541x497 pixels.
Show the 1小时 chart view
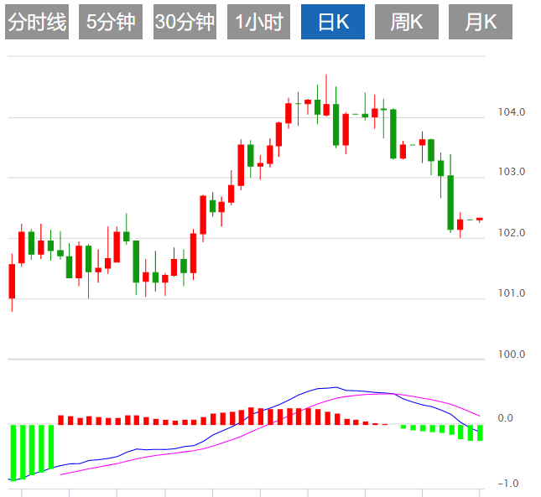[x=258, y=23]
